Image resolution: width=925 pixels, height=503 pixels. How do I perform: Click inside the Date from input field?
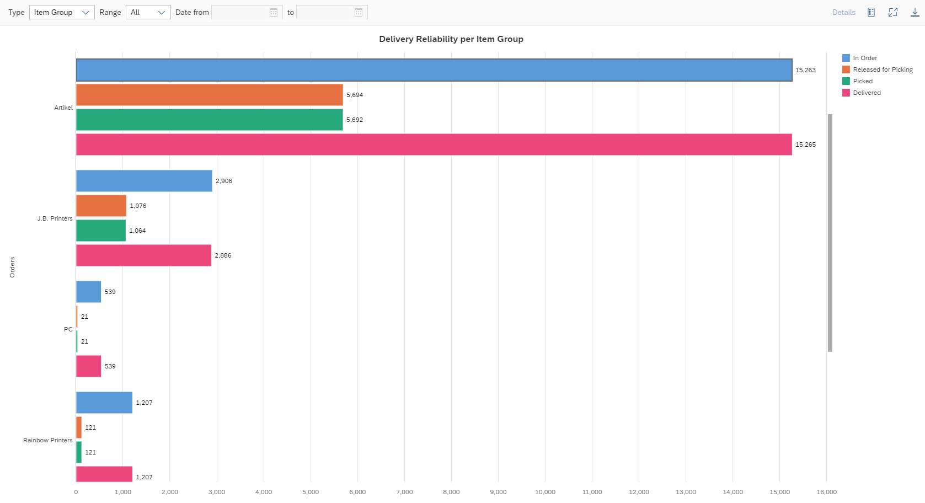(x=240, y=12)
